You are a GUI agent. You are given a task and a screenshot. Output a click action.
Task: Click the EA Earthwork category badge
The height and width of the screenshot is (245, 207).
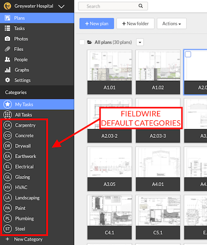point(7,156)
